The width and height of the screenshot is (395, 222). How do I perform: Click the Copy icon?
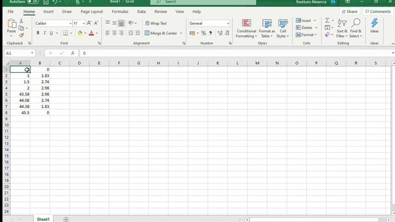(x=22, y=28)
